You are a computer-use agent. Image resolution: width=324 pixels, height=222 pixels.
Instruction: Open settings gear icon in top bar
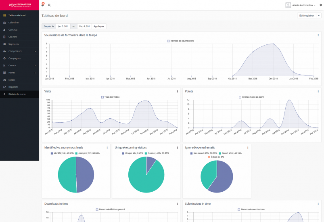pyautogui.click(x=321, y=5)
